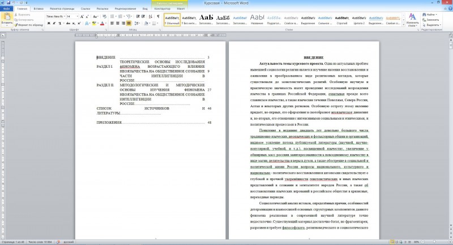The width and height of the screenshot is (453, 245).
Task: Click word count Число слов in status bar
Action: tap(40, 242)
